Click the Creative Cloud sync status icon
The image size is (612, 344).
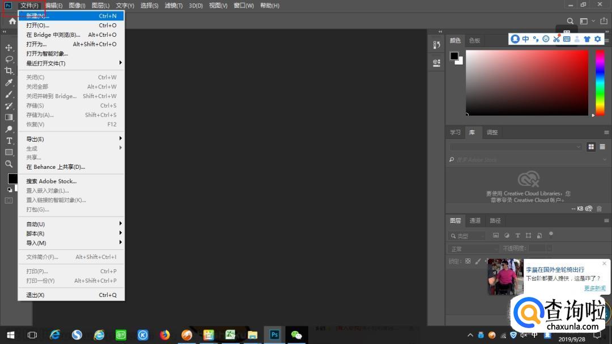click(x=589, y=209)
